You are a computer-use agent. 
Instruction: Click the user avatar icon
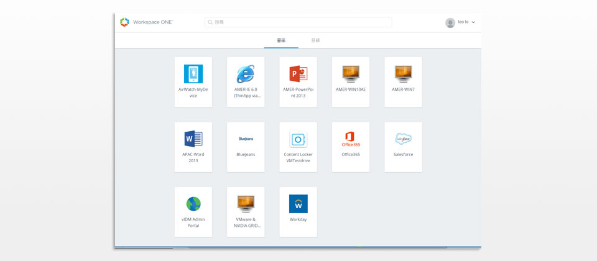[x=450, y=23]
